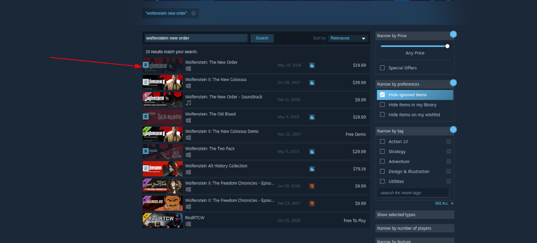Click the mixed review icon dated Dec 13, 2017

click(312, 204)
